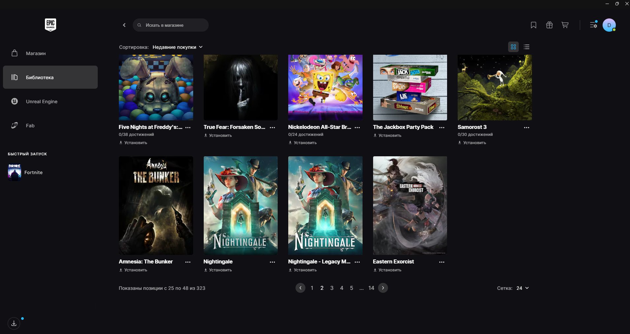This screenshot has height=334, width=630.
Task: Jump to page 14
Action: click(371, 288)
